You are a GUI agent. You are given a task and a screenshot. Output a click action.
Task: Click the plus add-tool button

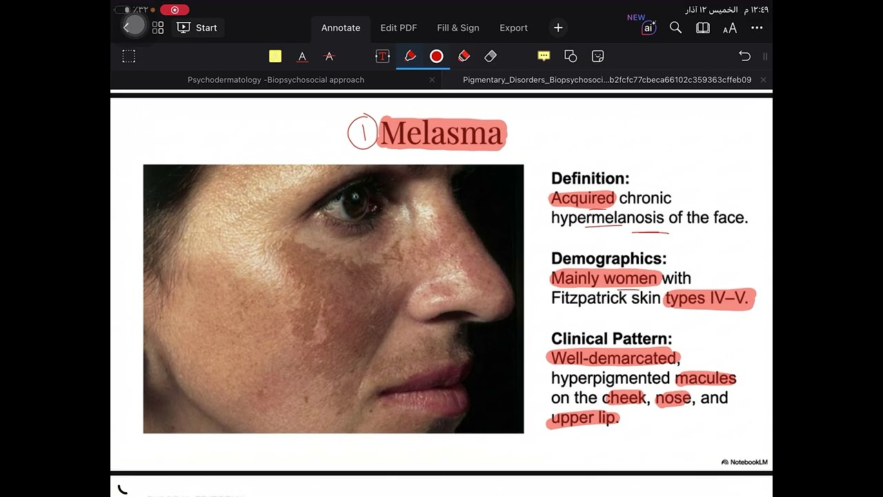[558, 28]
